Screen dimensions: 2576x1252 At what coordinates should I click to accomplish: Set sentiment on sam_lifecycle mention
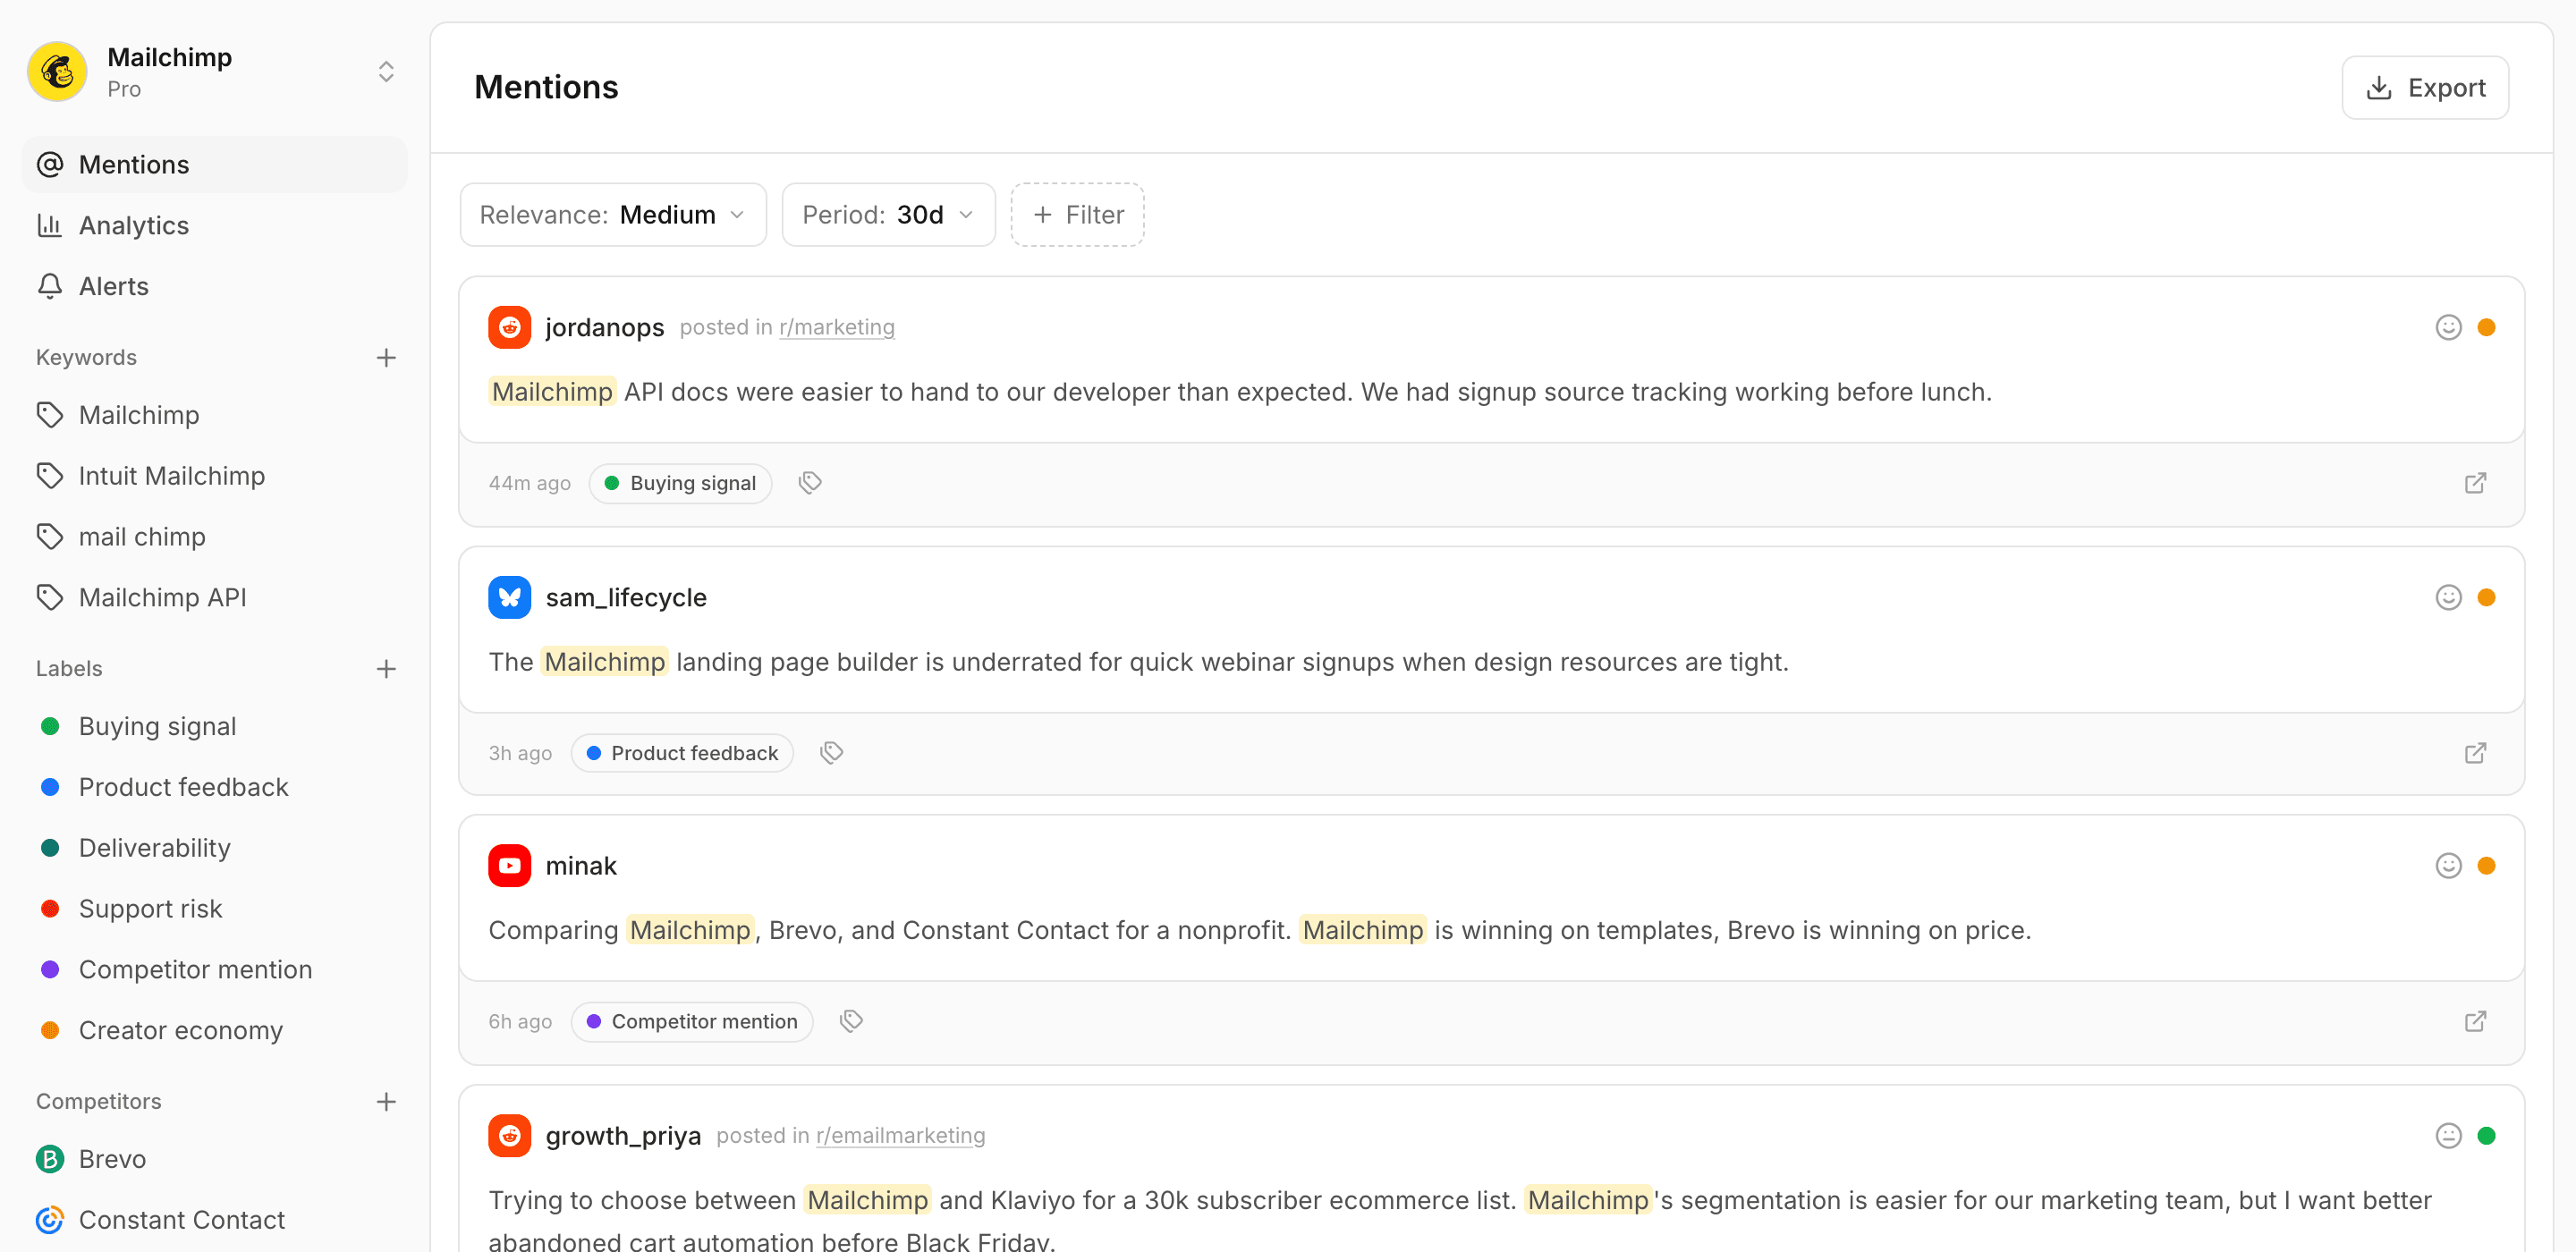point(2448,598)
